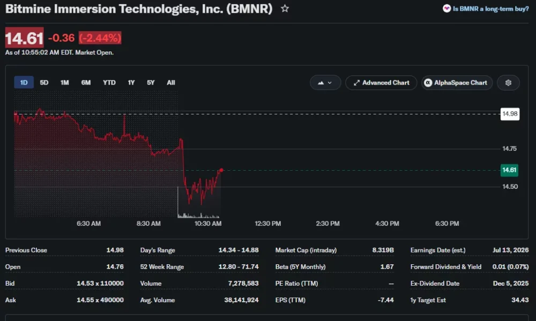Click the 14.50 price axis label
This screenshot has height=321, width=536.
[x=510, y=186]
